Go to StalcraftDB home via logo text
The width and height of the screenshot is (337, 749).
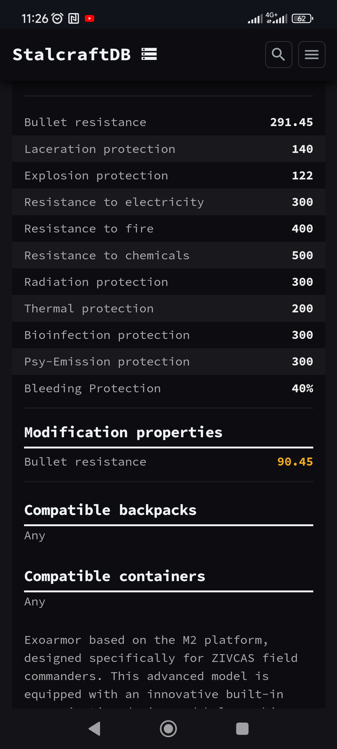coord(72,55)
